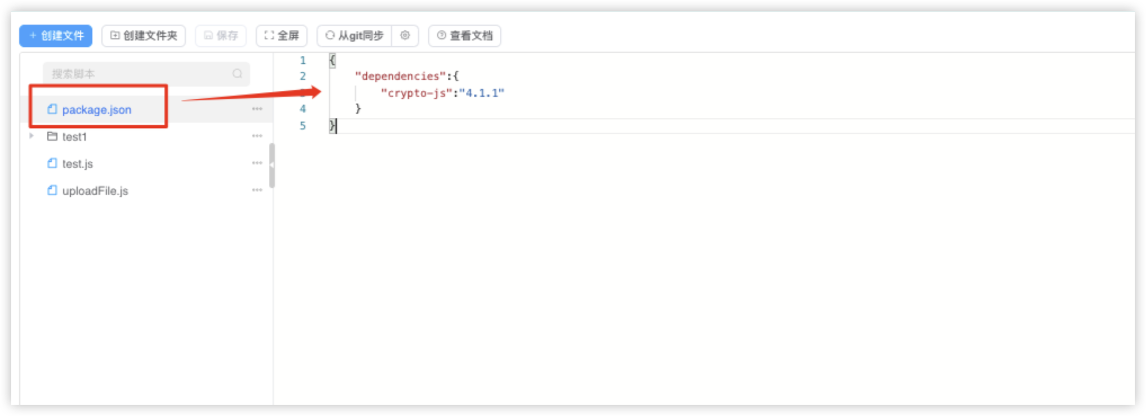The height and width of the screenshot is (416, 1146).
Task: Click the search magnifier icon
Action: coord(237,74)
